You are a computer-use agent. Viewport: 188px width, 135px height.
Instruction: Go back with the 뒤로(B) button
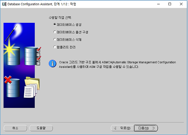coord(122,128)
